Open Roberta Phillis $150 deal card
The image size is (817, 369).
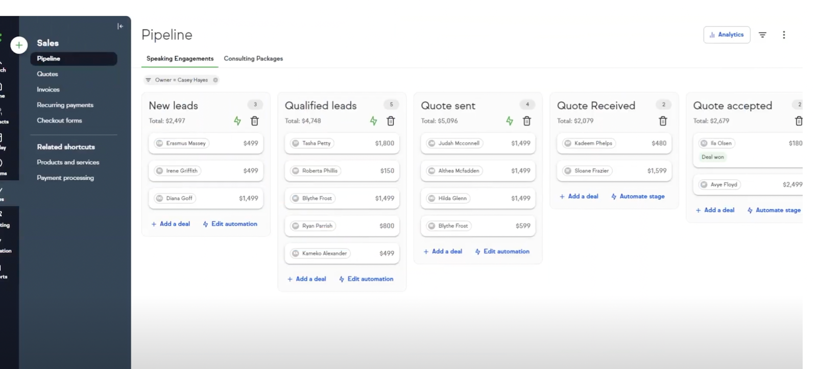[x=342, y=171]
